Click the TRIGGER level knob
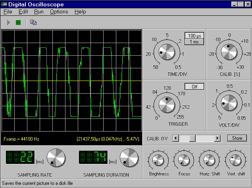 (166, 105)
